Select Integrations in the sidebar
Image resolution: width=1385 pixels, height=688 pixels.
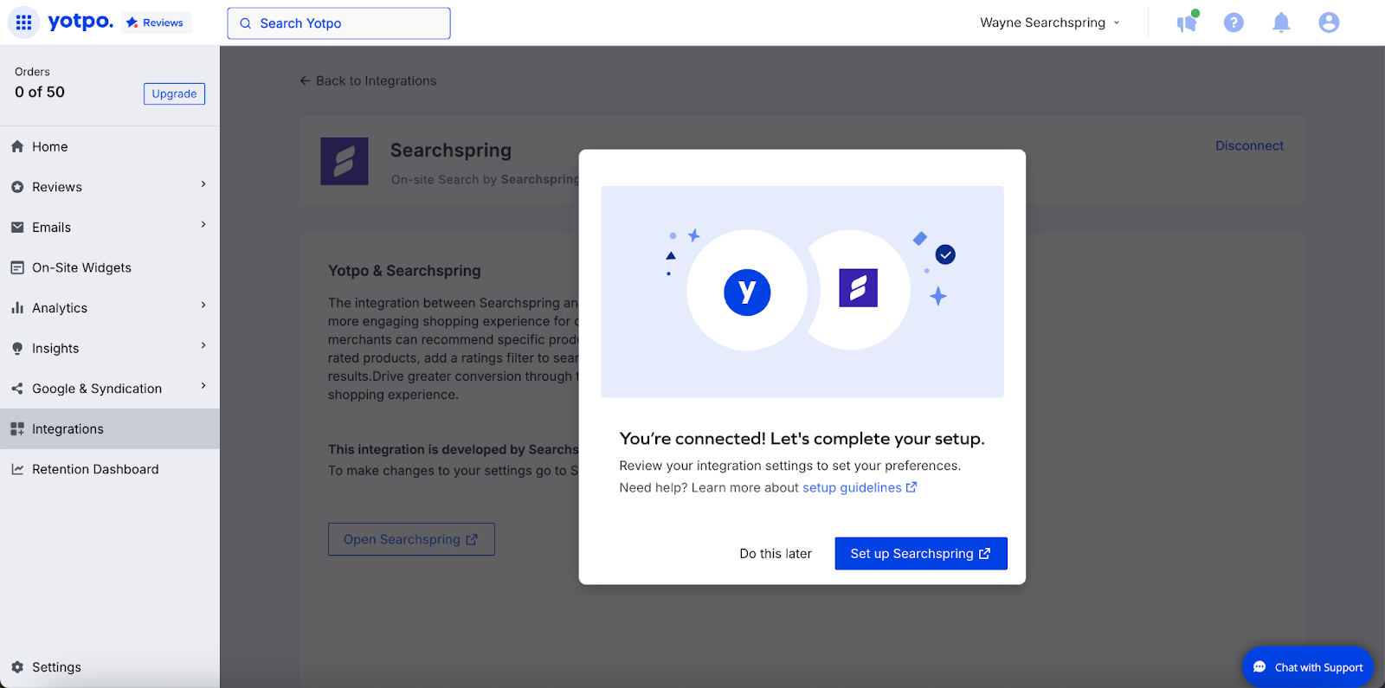110,429
